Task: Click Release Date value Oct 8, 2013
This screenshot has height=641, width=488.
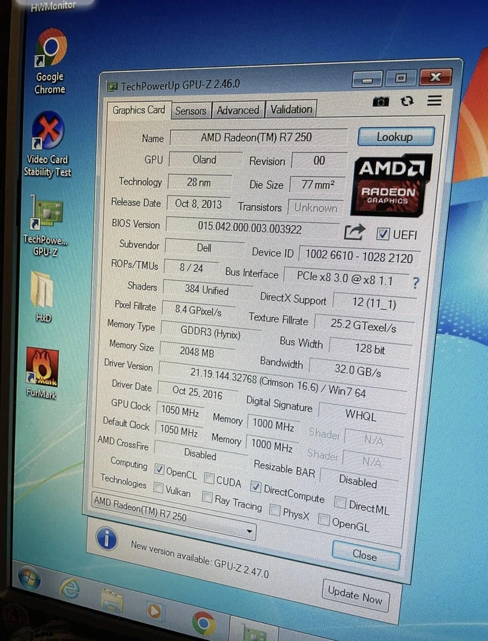Action: (199, 204)
